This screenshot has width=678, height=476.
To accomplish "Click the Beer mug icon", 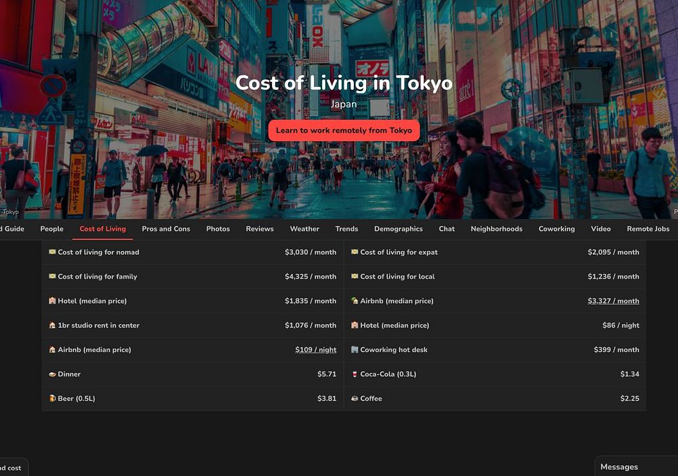I will (x=52, y=398).
